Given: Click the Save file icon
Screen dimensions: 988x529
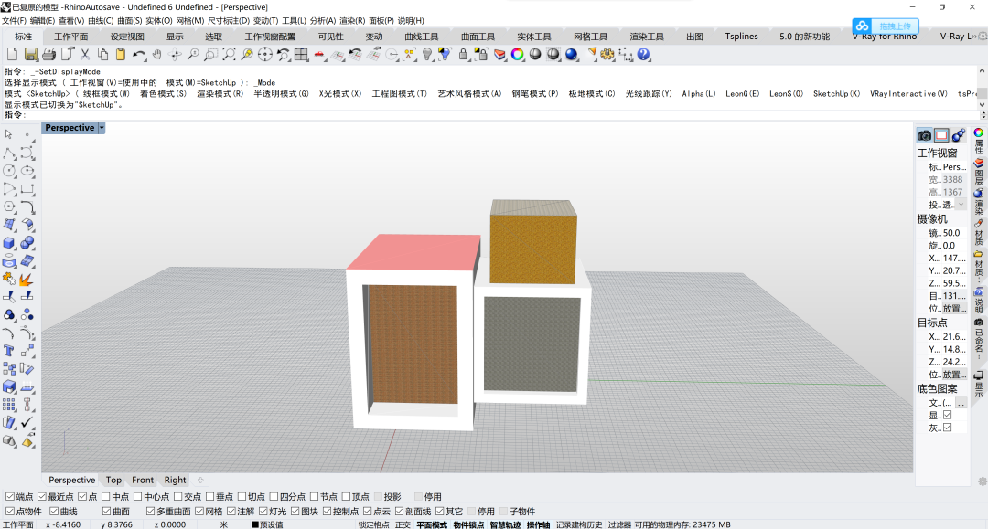Looking at the screenshot, I should pyautogui.click(x=31, y=55).
